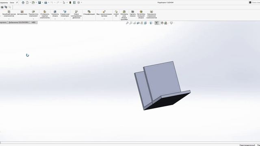Image resolution: width=260 pixels, height=146 pixels.
Task: Toggle Hide/Show Items highlighted button
Action: pos(157,23)
